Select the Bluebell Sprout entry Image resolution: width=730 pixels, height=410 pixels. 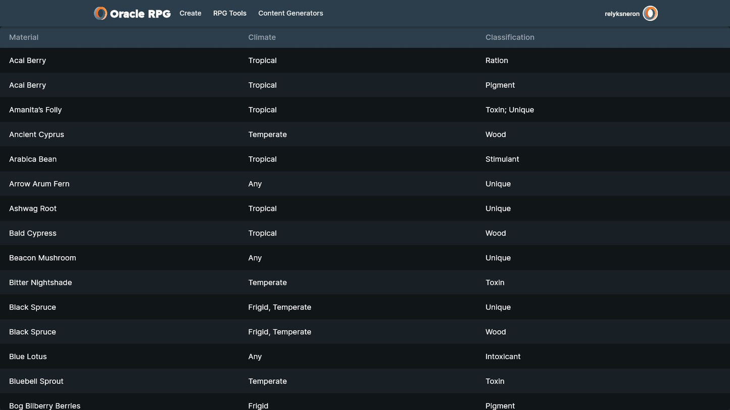coord(36,381)
